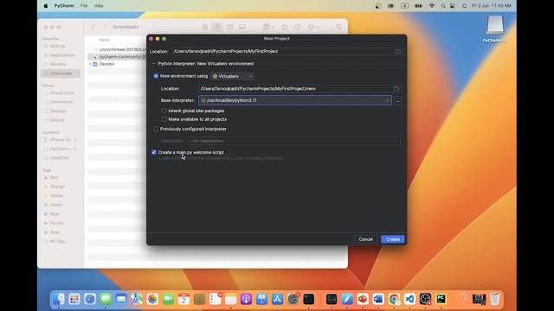The width and height of the screenshot is (554, 311).
Task: Open Mail app in dock
Action: coord(121,299)
